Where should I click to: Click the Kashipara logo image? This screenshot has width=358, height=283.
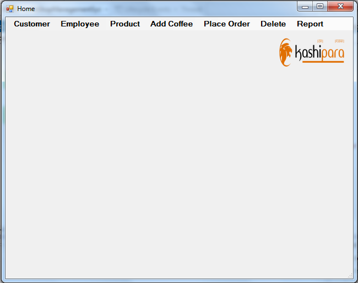pos(312,52)
